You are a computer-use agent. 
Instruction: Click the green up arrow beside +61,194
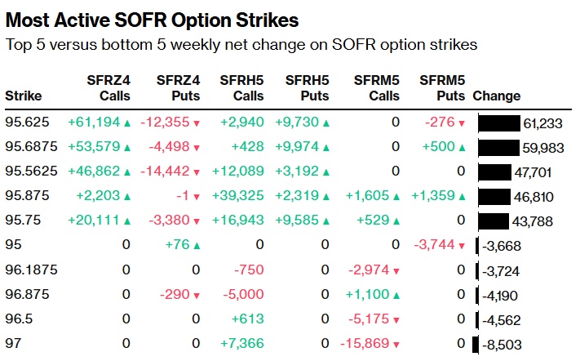(x=127, y=123)
